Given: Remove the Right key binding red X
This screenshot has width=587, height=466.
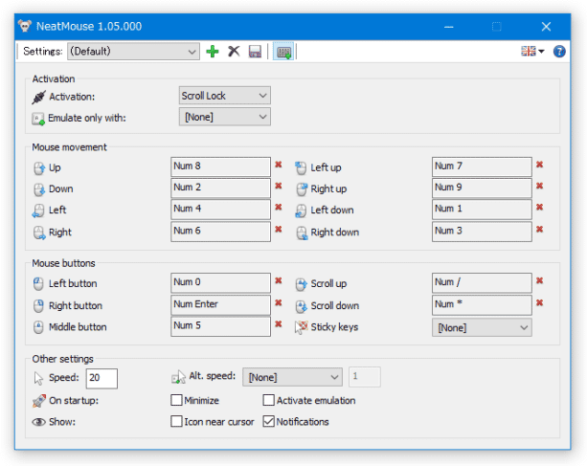Looking at the screenshot, I should 278,230.
